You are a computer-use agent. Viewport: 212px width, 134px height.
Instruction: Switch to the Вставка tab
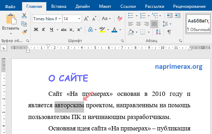point(59,6)
